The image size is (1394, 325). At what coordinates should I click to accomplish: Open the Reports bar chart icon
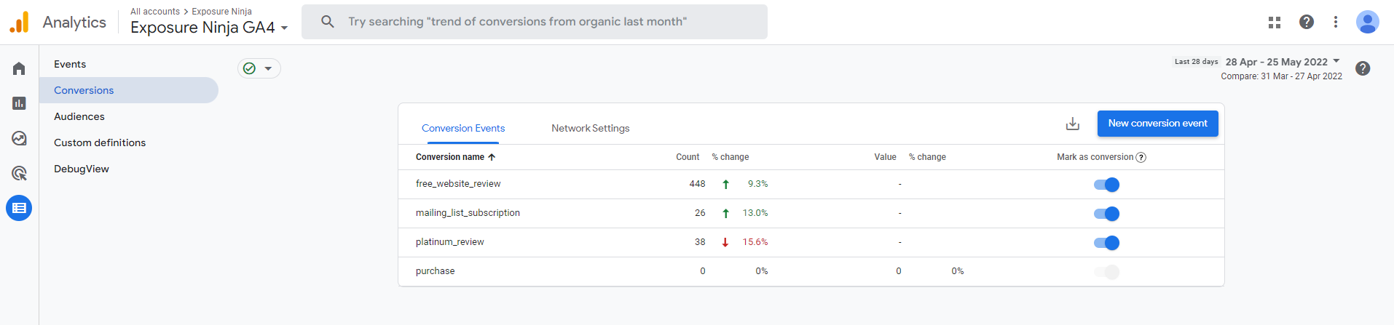point(19,103)
